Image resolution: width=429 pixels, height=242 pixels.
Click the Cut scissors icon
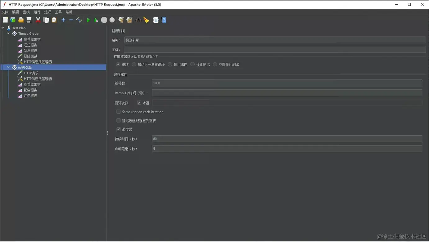pyautogui.click(x=38, y=20)
